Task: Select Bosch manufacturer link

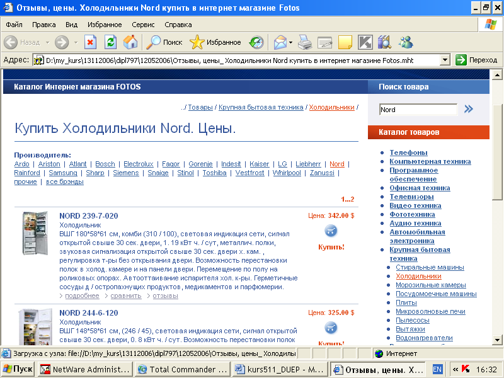Action: (x=105, y=164)
